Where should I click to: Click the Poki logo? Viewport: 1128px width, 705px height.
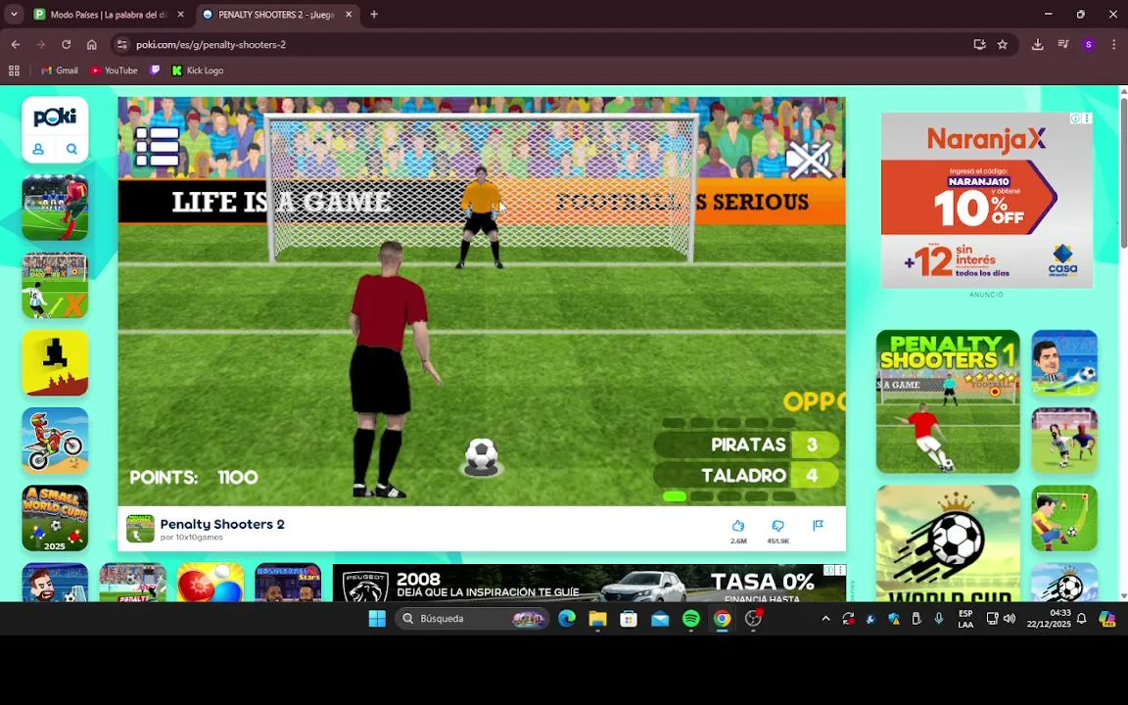(55, 117)
